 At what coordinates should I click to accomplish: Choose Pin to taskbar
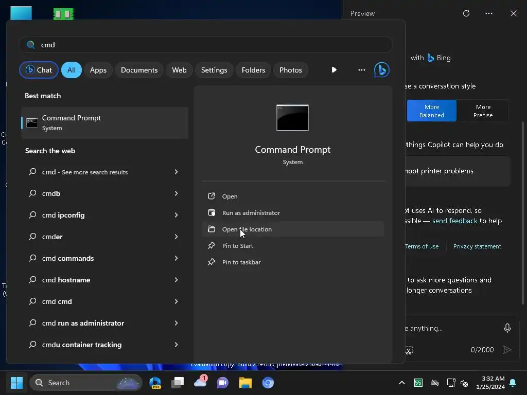coord(293,262)
